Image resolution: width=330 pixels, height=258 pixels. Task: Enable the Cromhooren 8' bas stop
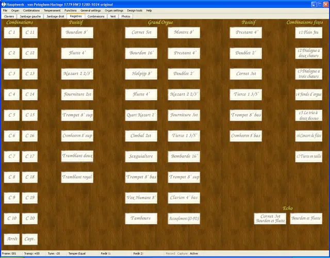(245, 136)
